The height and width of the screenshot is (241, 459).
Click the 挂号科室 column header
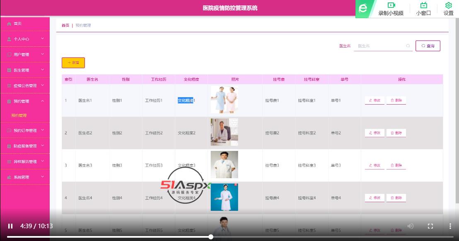[x=312, y=79]
